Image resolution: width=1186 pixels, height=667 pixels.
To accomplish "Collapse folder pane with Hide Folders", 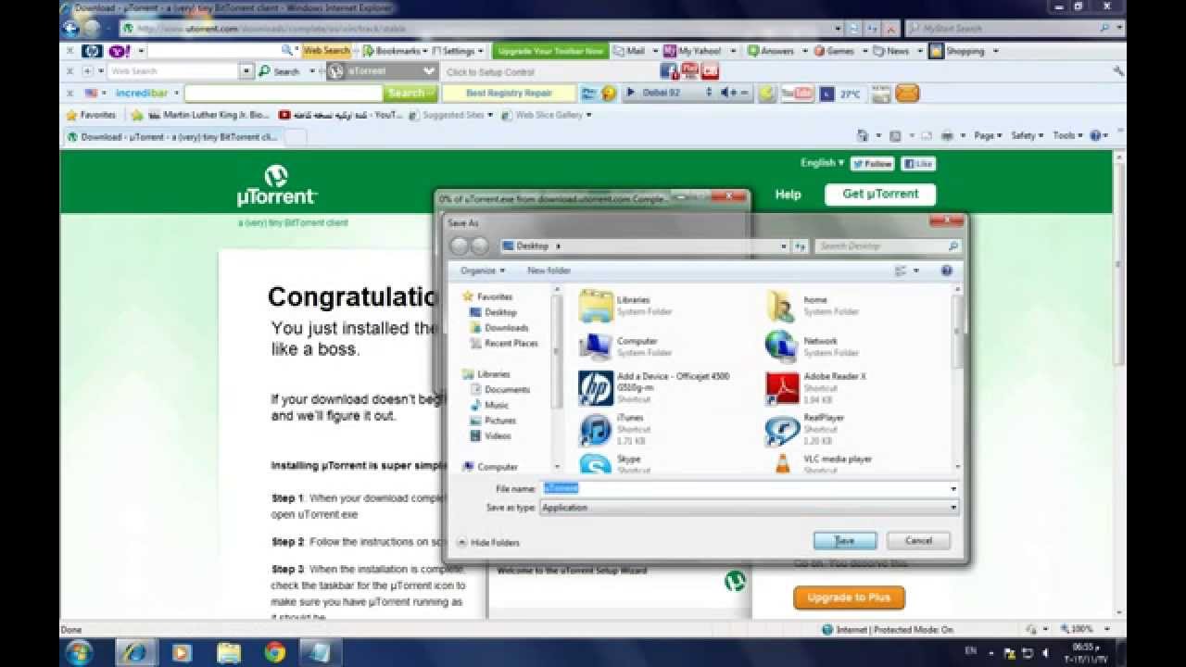I will tap(488, 543).
